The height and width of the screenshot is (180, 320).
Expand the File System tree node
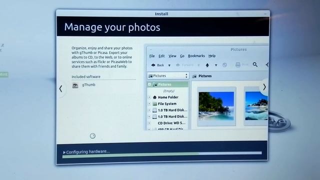(x=149, y=104)
